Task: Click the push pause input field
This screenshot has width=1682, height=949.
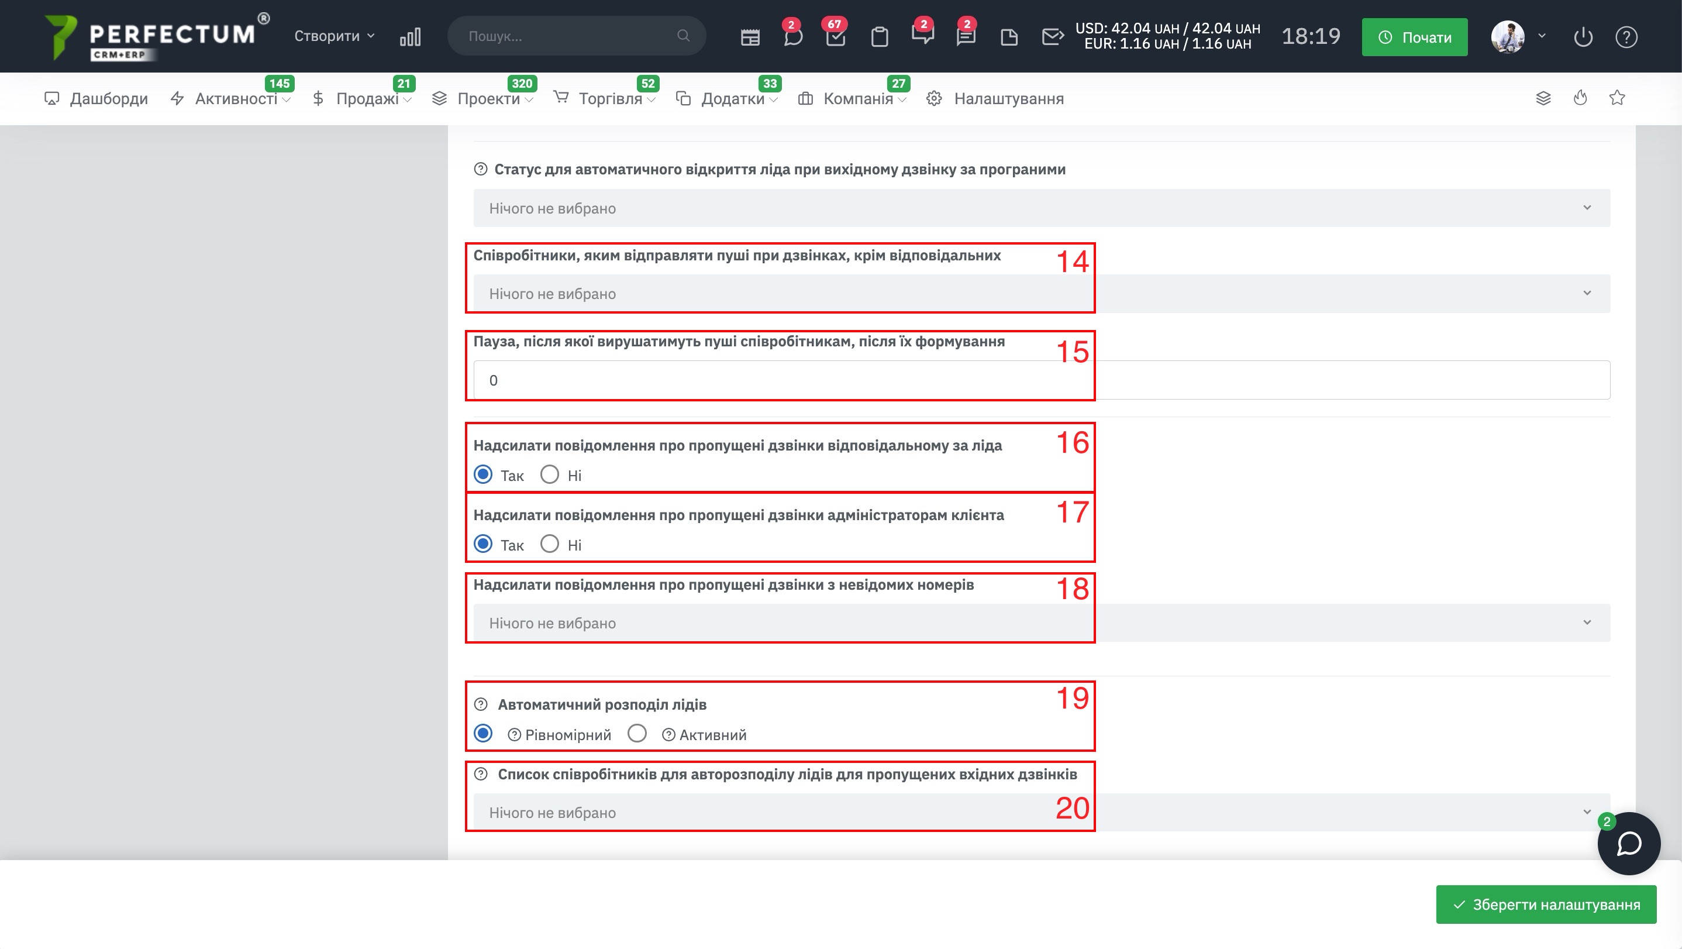Action: tap(1042, 380)
